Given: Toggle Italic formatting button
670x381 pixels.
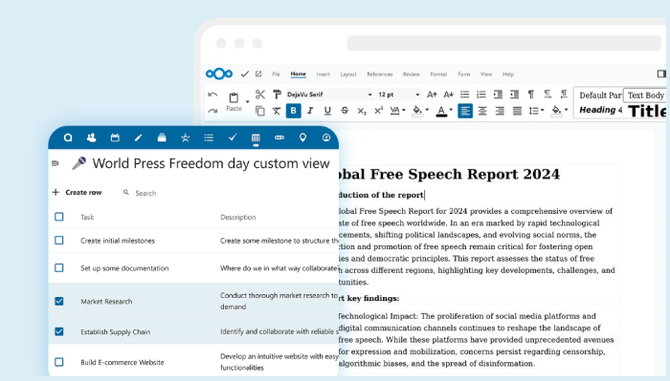Looking at the screenshot, I should click(x=310, y=111).
